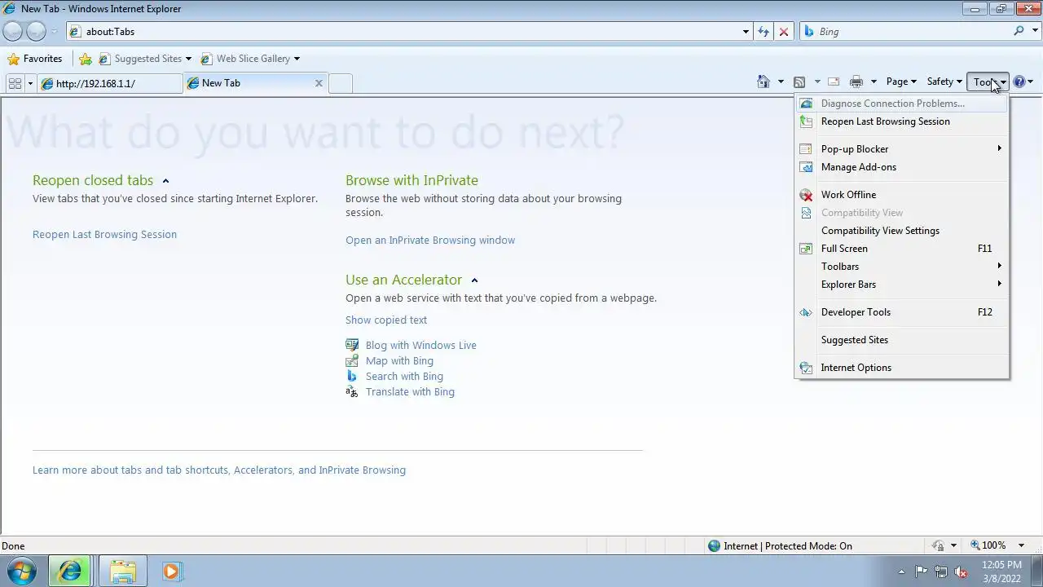Open the Print options dropdown arrow
1043x587 pixels.
pyautogui.click(x=874, y=82)
